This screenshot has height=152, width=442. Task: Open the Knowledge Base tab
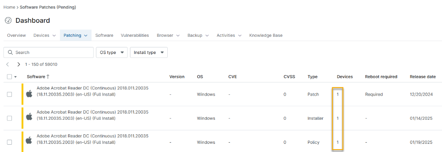point(266,36)
